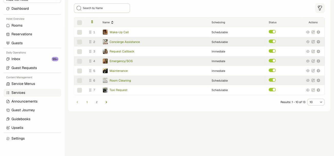Edit the Room Cleaning service
Screen dimensions: 334x156
(x=313, y=80)
